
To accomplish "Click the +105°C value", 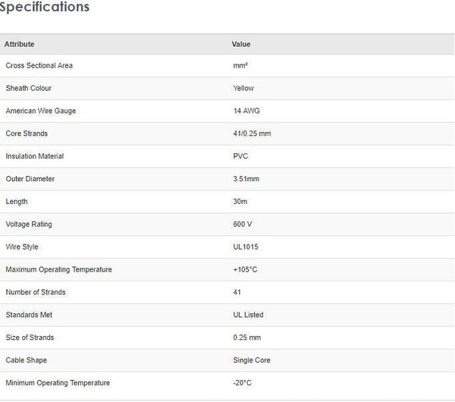I will click(x=246, y=270).
